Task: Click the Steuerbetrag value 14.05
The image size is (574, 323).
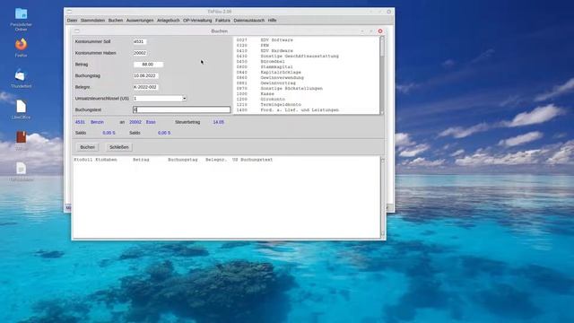Action: [x=218, y=122]
